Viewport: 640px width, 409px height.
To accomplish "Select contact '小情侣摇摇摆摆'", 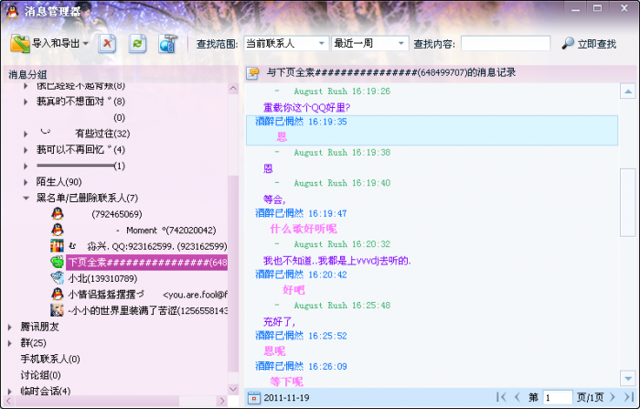I will [x=147, y=295].
